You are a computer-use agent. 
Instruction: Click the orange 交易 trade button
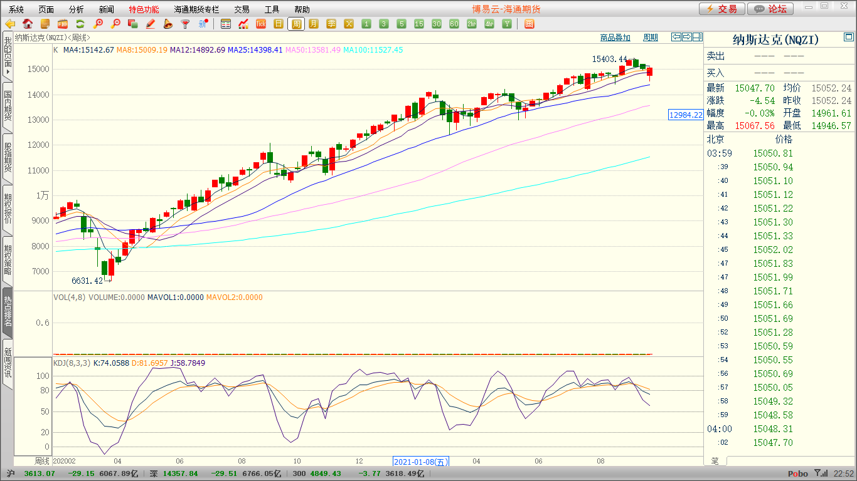[722, 9]
